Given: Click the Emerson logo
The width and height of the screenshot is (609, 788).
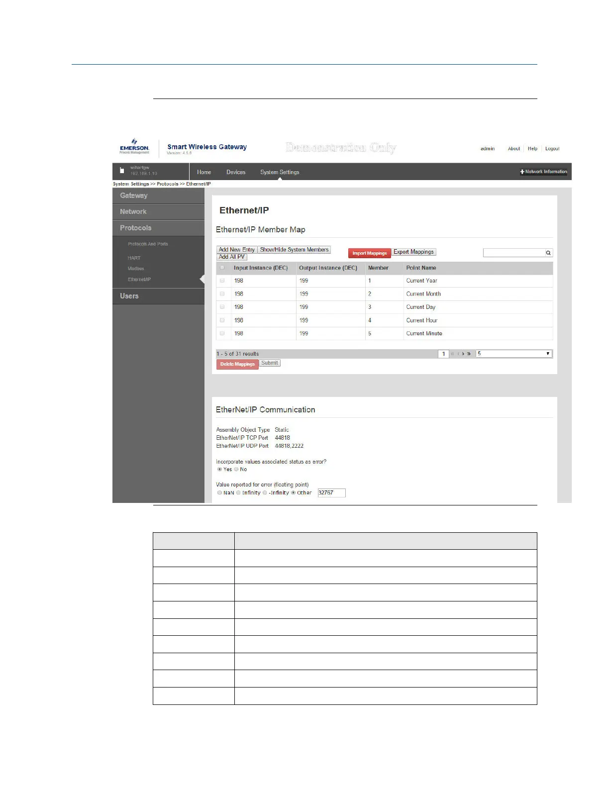Looking at the screenshot, I should pyautogui.click(x=134, y=146).
